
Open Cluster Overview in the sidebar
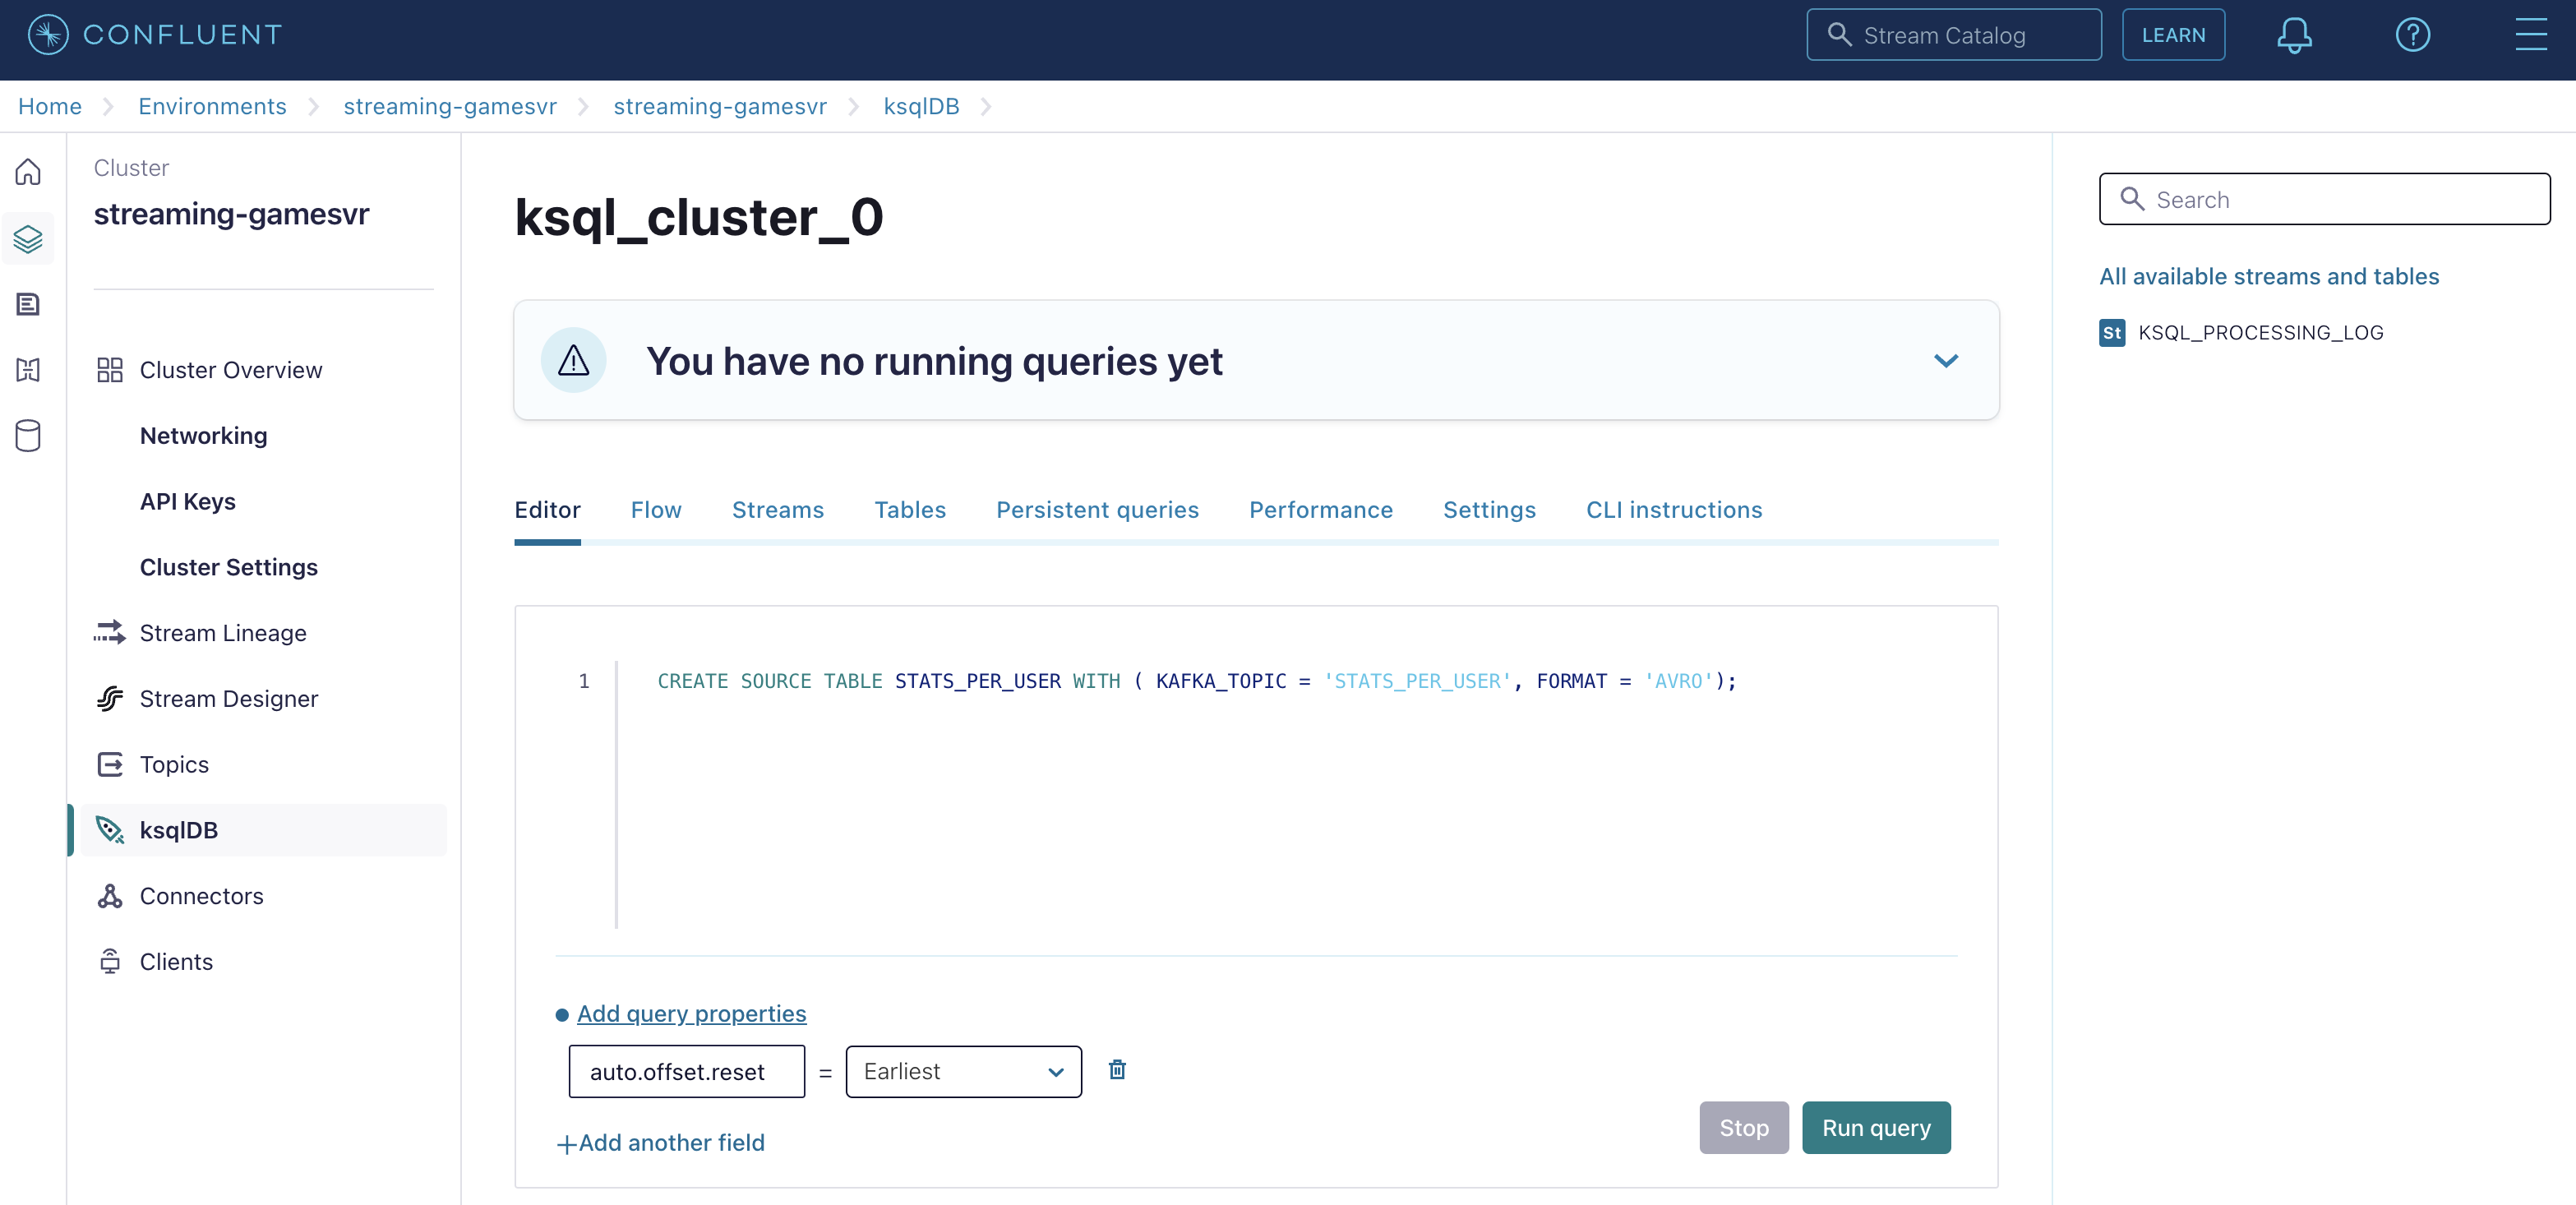[231, 370]
